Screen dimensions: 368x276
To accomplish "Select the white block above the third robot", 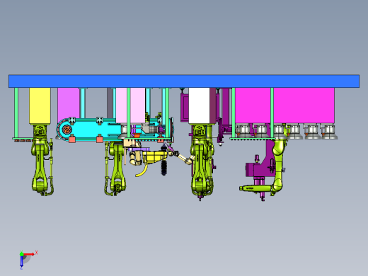I will pyautogui.click(x=199, y=105).
